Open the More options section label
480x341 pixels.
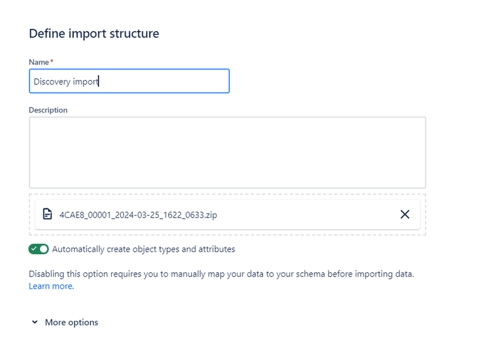pos(71,322)
